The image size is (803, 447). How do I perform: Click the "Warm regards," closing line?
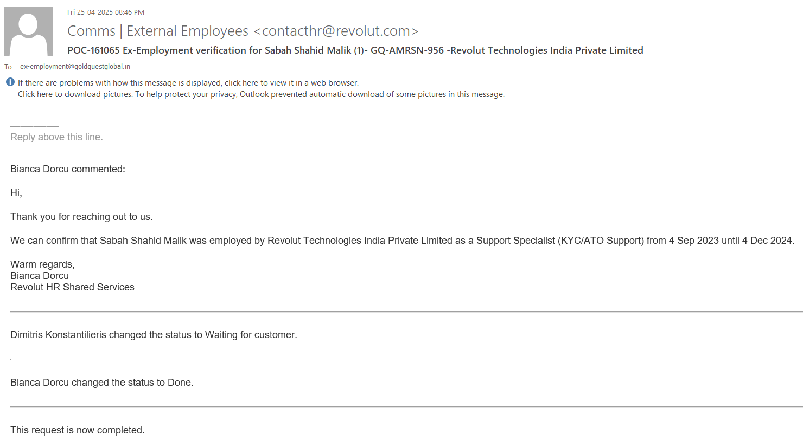coord(42,264)
